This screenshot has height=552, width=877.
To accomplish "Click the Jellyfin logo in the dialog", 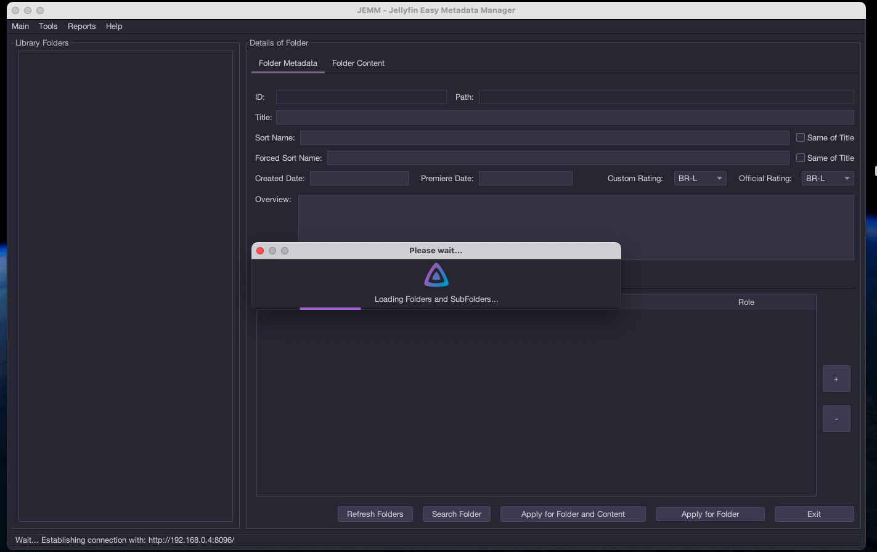I will [436, 275].
